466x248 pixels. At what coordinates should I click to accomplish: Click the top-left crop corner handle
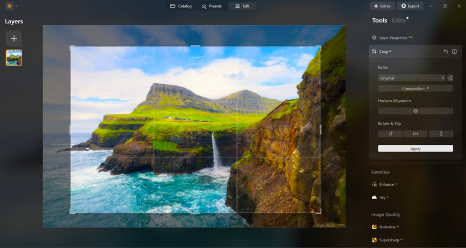(71, 47)
